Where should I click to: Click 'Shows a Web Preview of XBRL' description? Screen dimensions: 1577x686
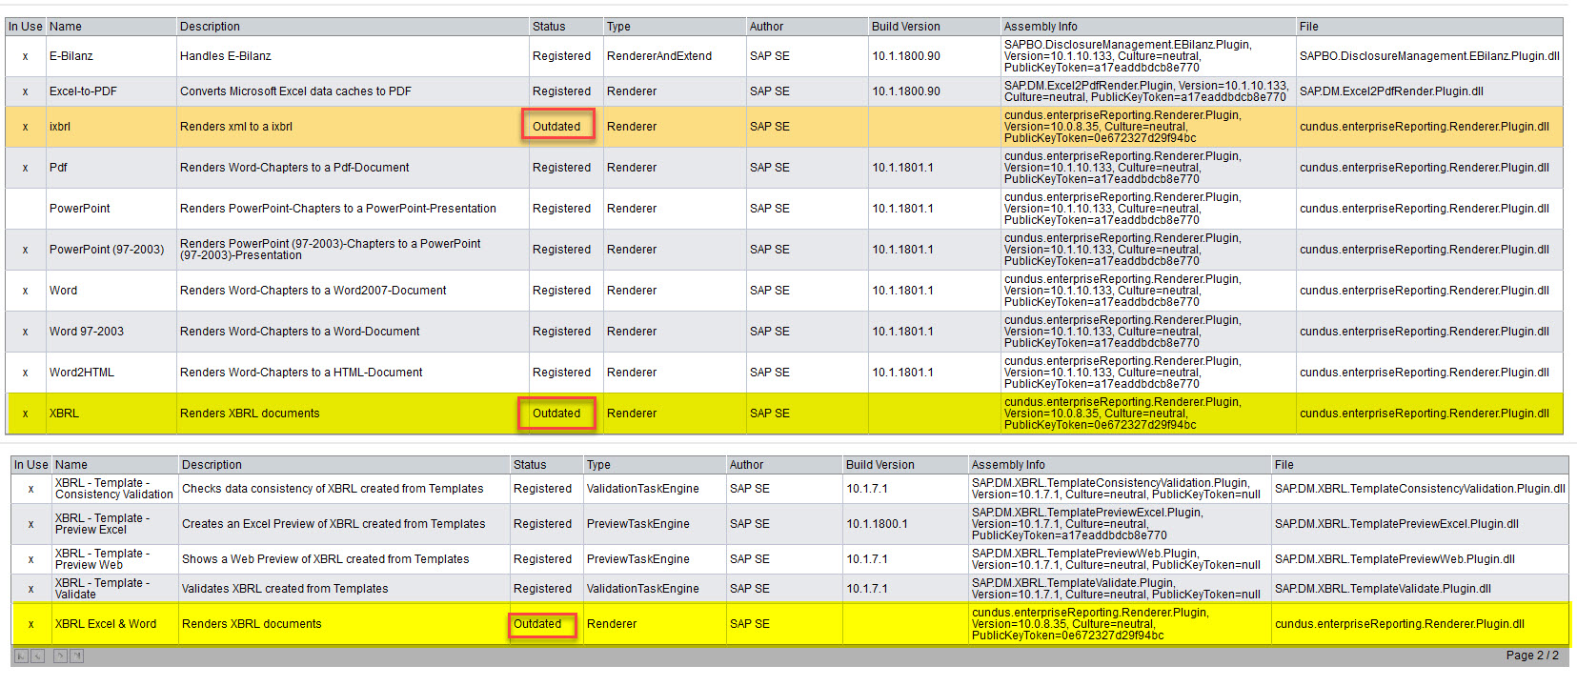pyautogui.click(x=326, y=559)
